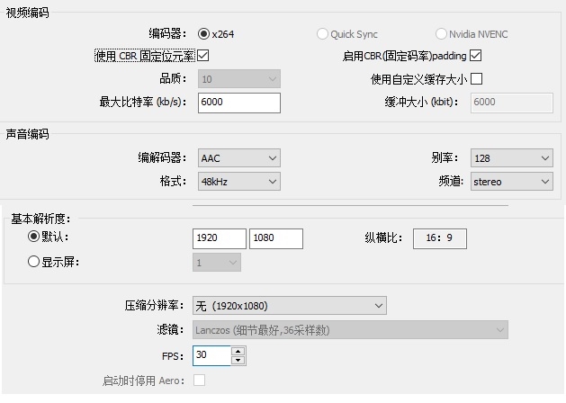Screen dimensions: 566x403
Task: Open the 编解码器 AAC dropdown
Action: (238, 158)
